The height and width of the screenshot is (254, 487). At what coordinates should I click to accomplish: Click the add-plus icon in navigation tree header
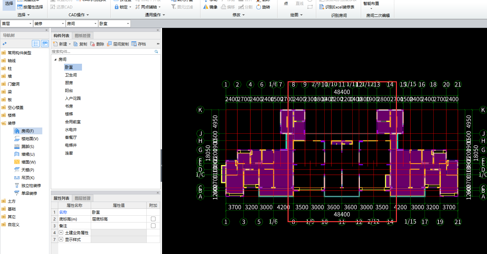(5, 44)
